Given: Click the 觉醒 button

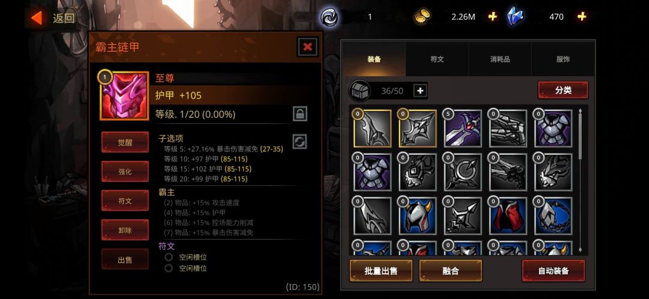Looking at the screenshot, I should (125, 142).
